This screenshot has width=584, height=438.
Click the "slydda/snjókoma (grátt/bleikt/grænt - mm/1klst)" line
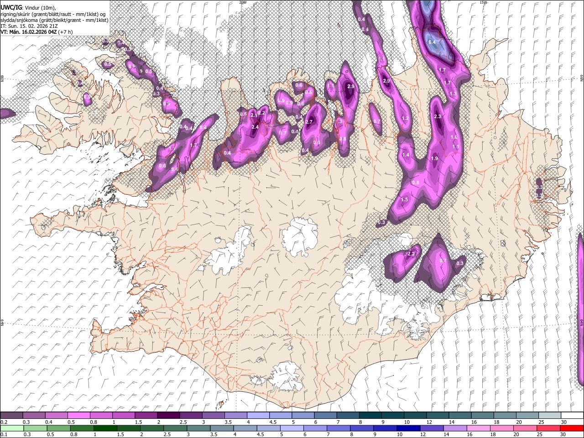coord(54,20)
